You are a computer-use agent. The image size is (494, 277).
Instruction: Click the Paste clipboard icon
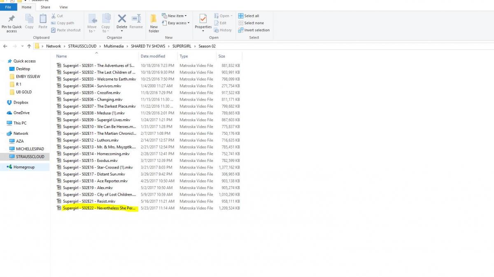click(43, 19)
